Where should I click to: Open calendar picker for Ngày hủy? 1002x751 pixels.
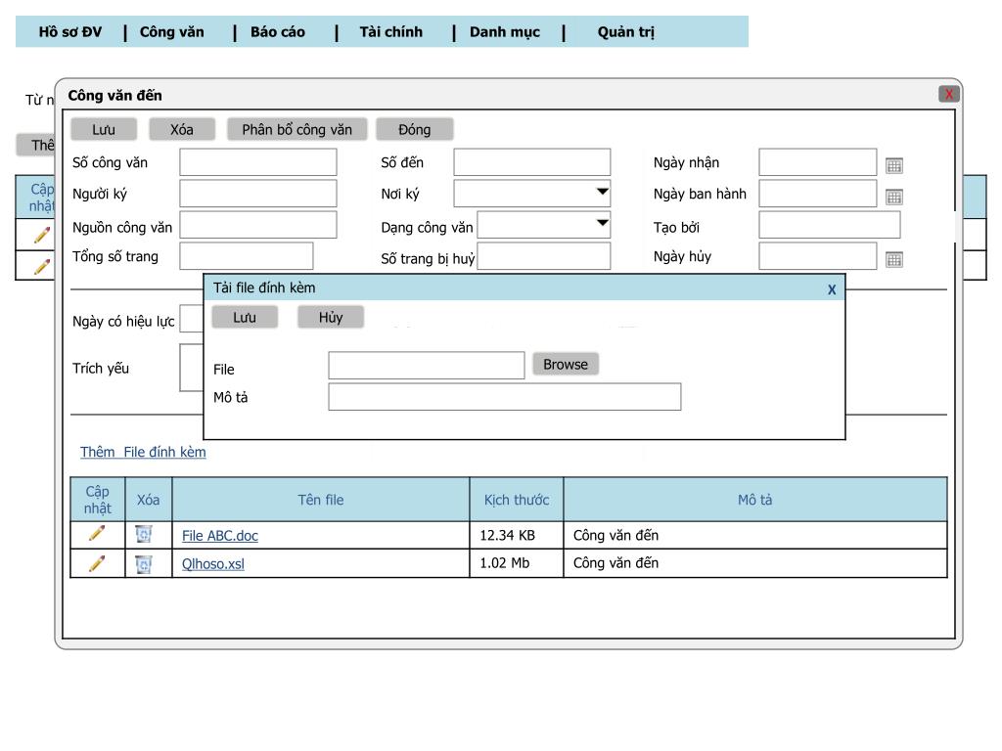894,259
